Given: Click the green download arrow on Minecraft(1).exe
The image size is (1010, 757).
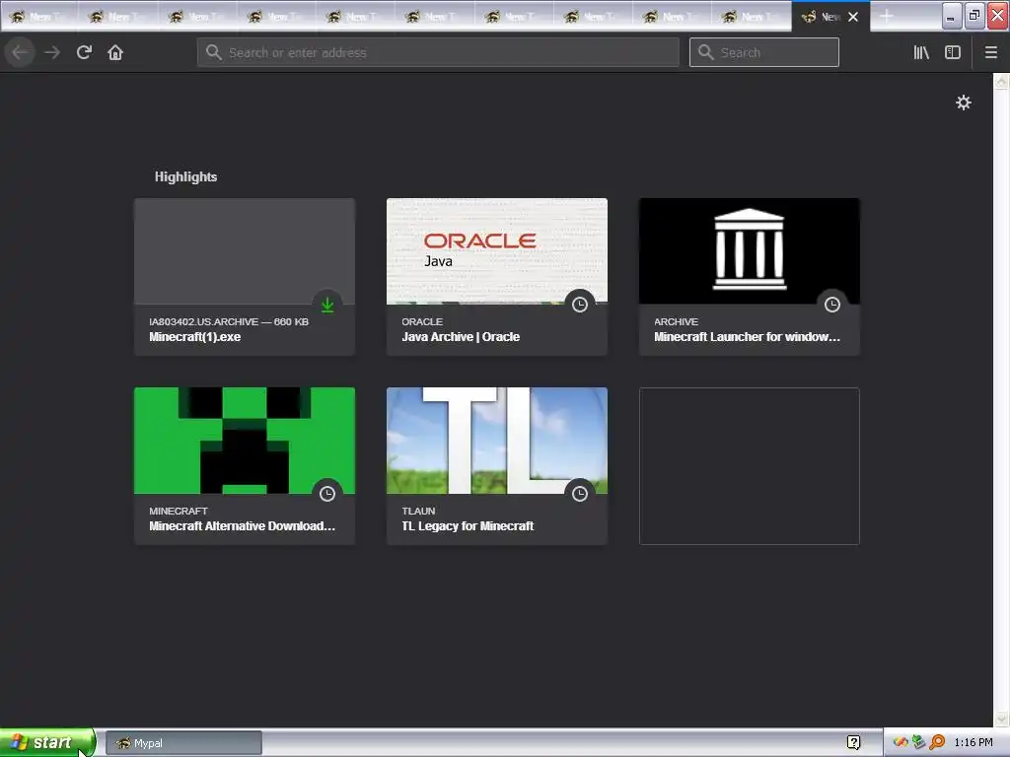Looking at the screenshot, I should pyautogui.click(x=327, y=305).
